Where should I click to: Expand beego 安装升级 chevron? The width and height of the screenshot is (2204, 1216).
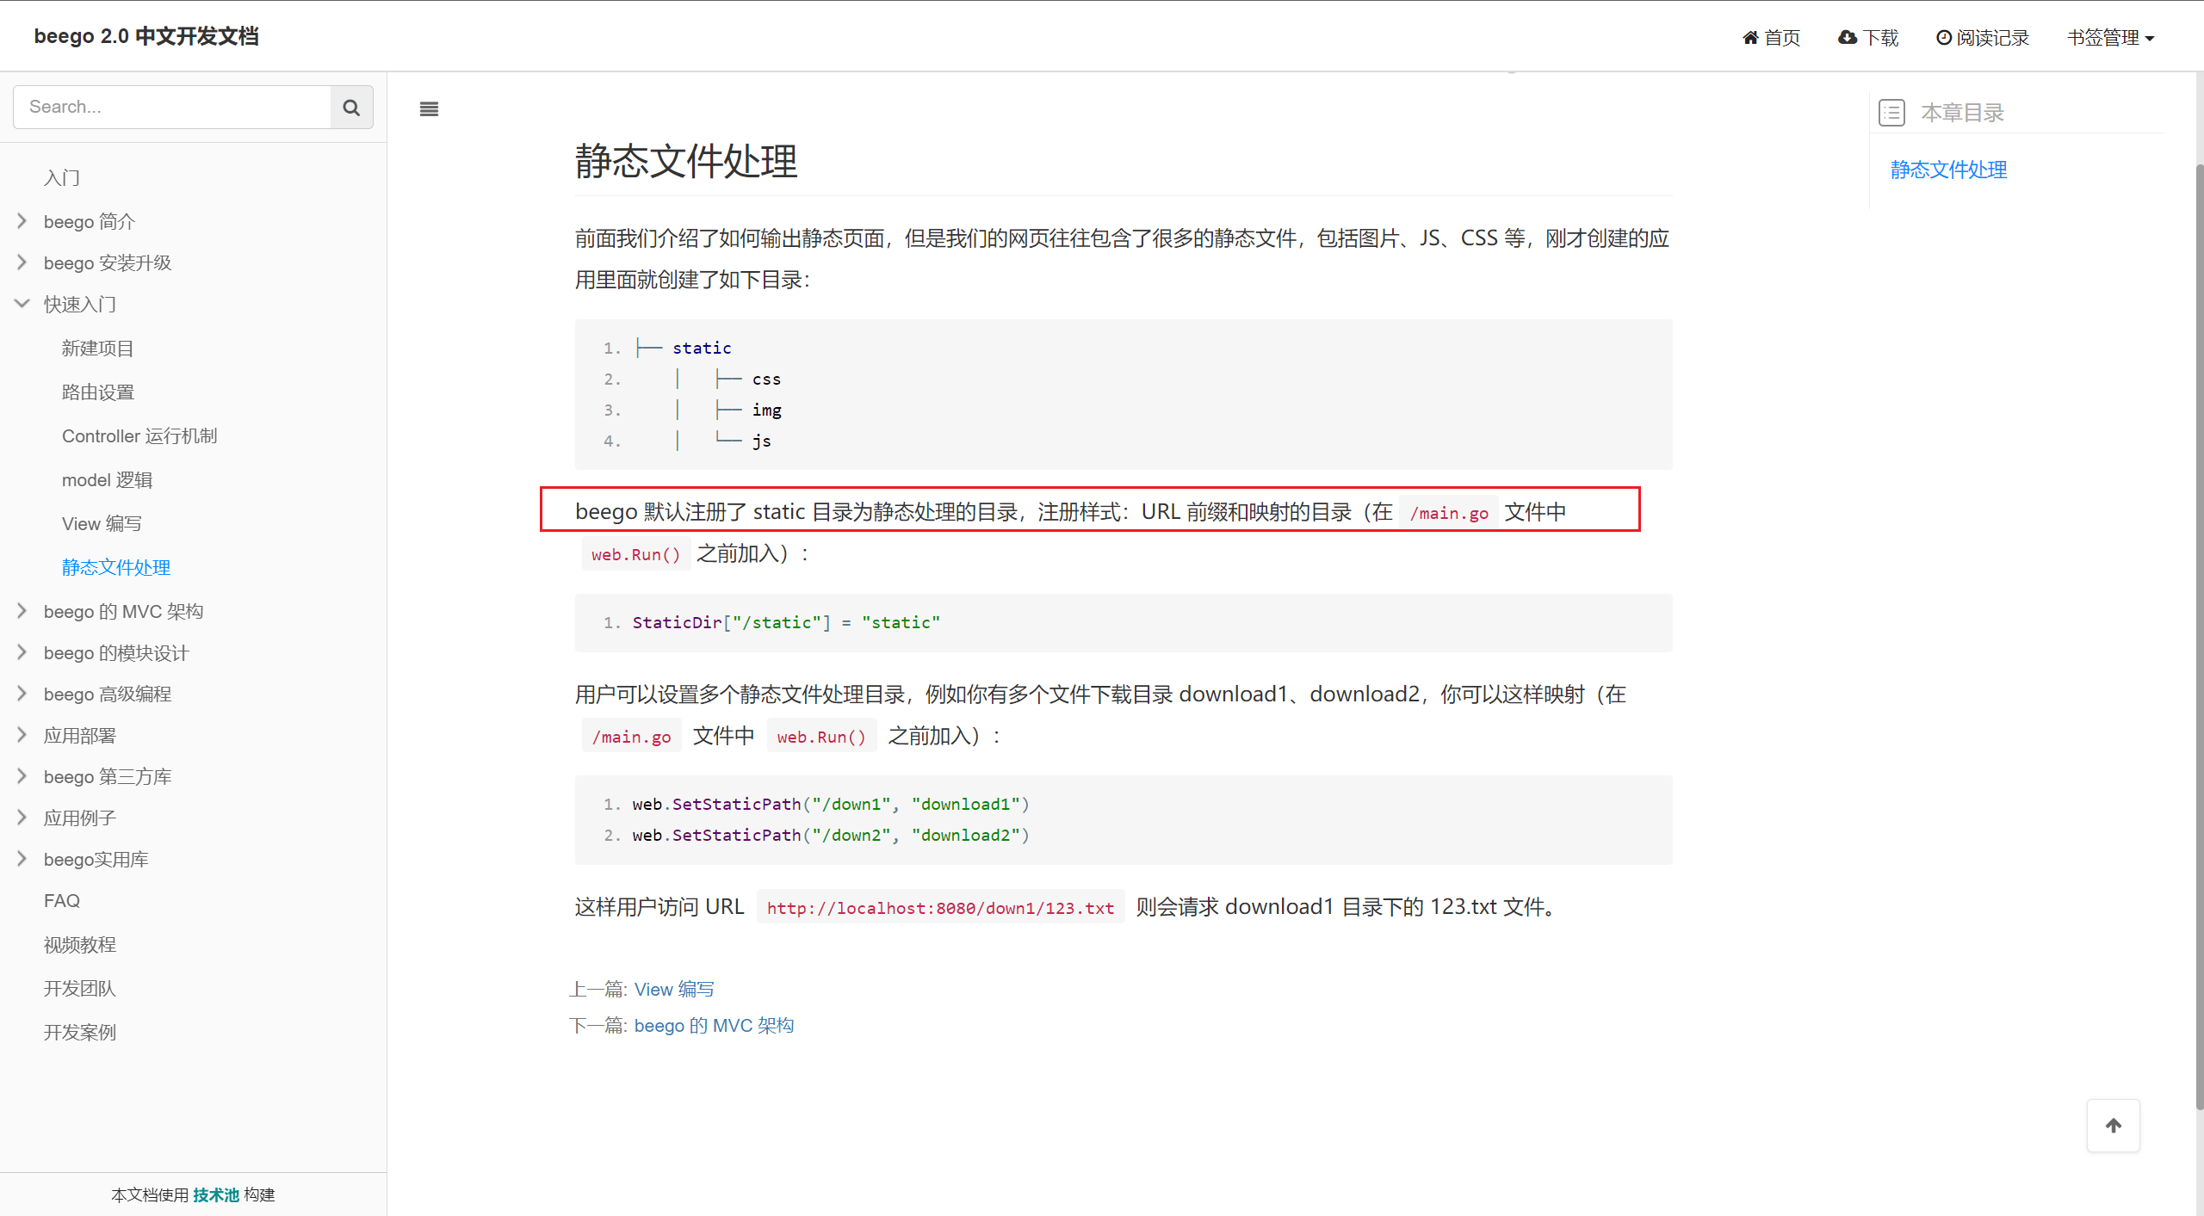(22, 262)
